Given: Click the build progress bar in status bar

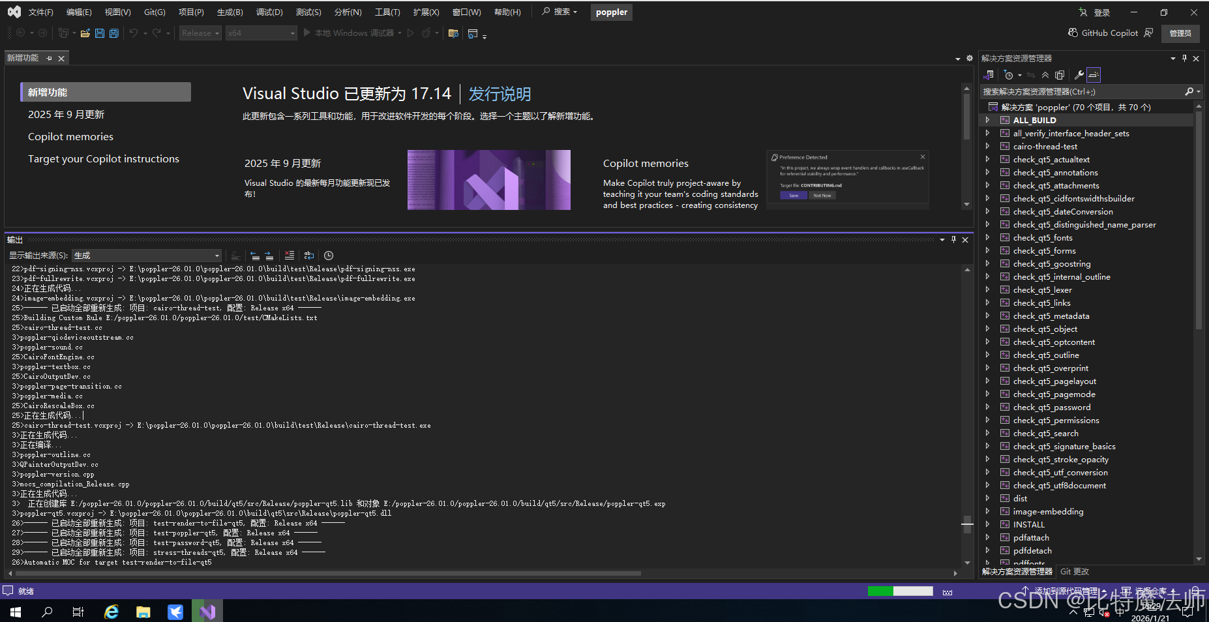Looking at the screenshot, I should tap(900, 591).
